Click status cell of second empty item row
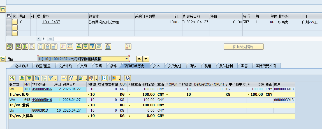This screenshot has width=322, height=129. (x=15, y=33)
